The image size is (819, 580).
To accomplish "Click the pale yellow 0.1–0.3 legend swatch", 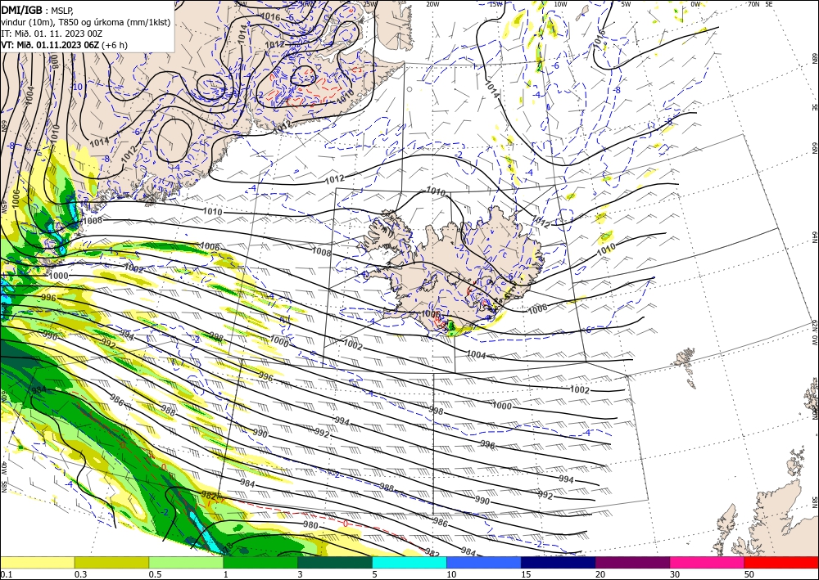I will [x=37, y=562].
